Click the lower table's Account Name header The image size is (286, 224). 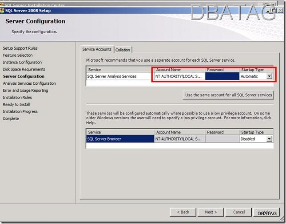[x=180, y=132]
